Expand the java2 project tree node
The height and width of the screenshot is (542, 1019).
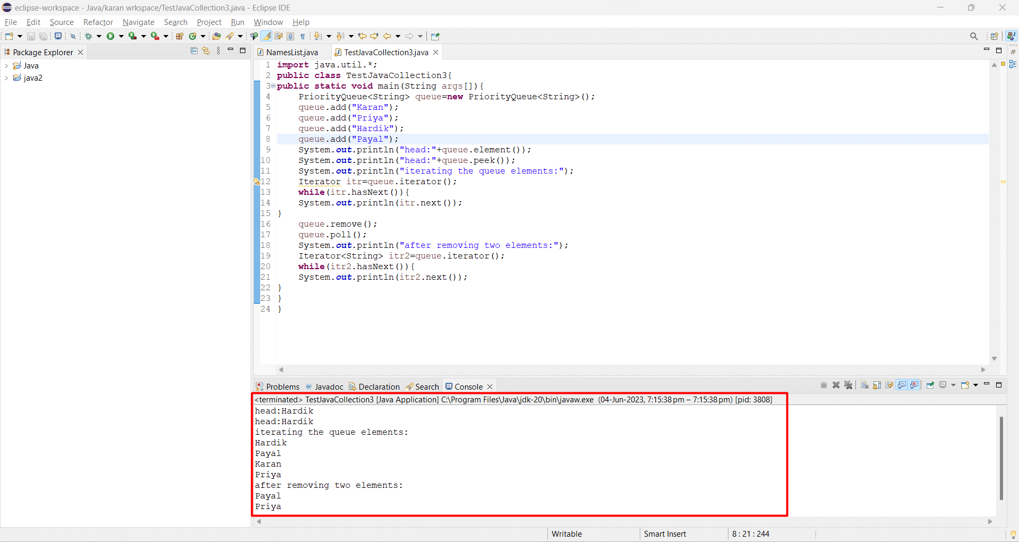[6, 78]
